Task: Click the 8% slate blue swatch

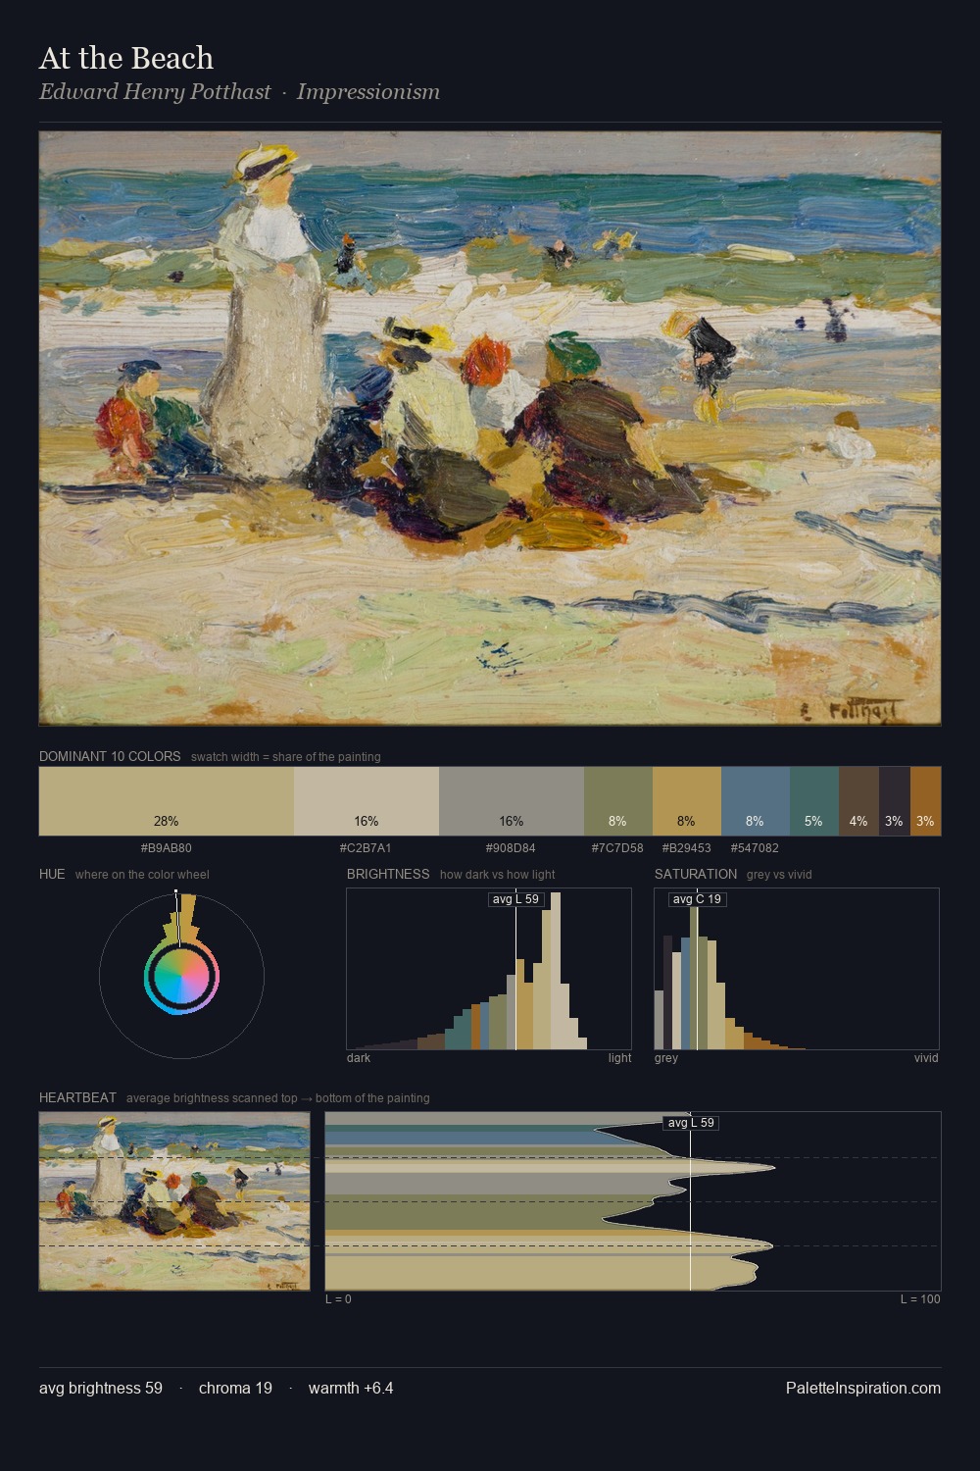Action: point(756,801)
